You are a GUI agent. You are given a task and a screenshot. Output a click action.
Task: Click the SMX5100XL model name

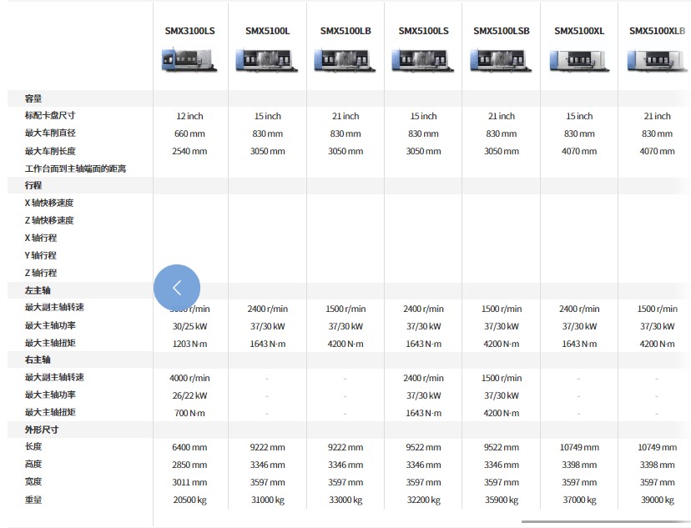pos(579,31)
